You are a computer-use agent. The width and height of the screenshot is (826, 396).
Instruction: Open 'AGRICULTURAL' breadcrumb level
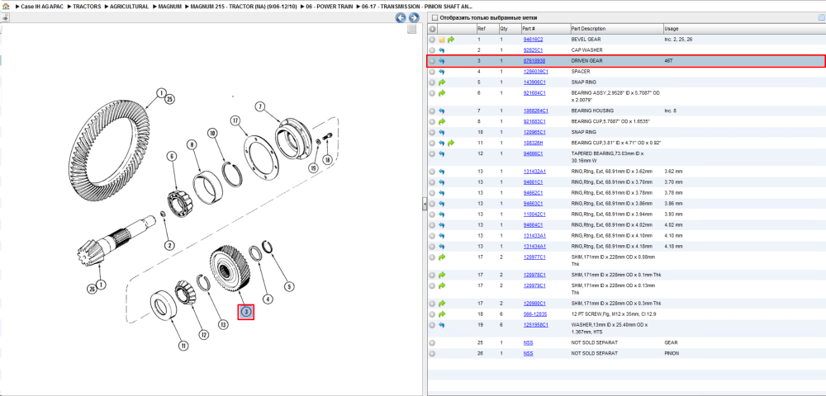click(x=129, y=7)
